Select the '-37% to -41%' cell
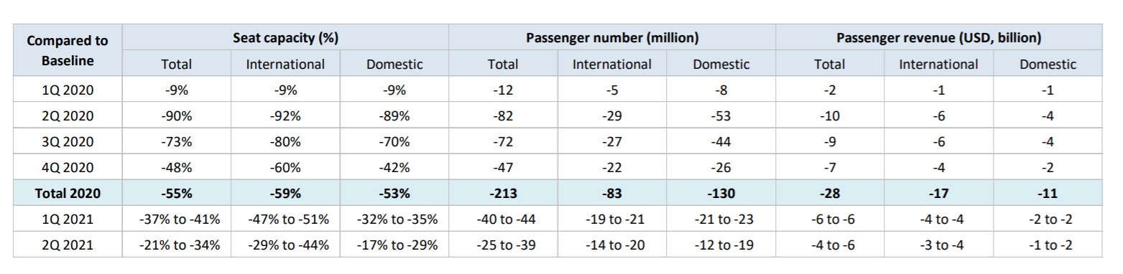Image resolution: width=1123 pixels, height=274 pixels. [176, 219]
